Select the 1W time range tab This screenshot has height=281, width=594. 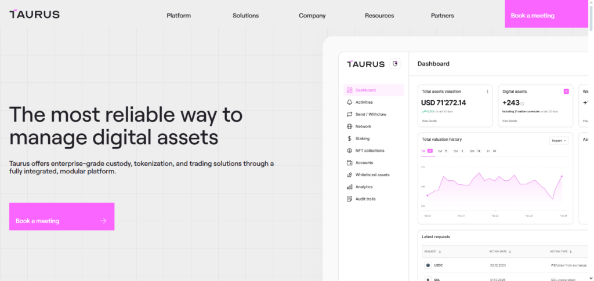click(x=424, y=151)
